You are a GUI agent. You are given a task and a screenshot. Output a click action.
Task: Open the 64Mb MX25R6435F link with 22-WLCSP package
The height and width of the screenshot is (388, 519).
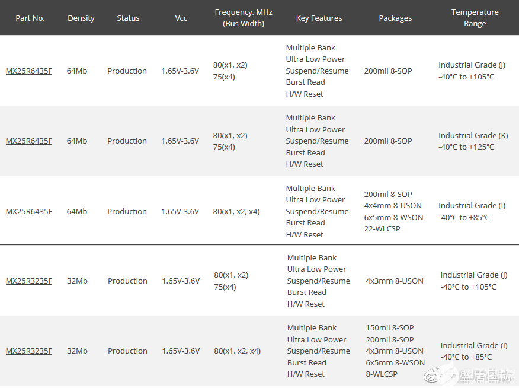[x=29, y=212]
